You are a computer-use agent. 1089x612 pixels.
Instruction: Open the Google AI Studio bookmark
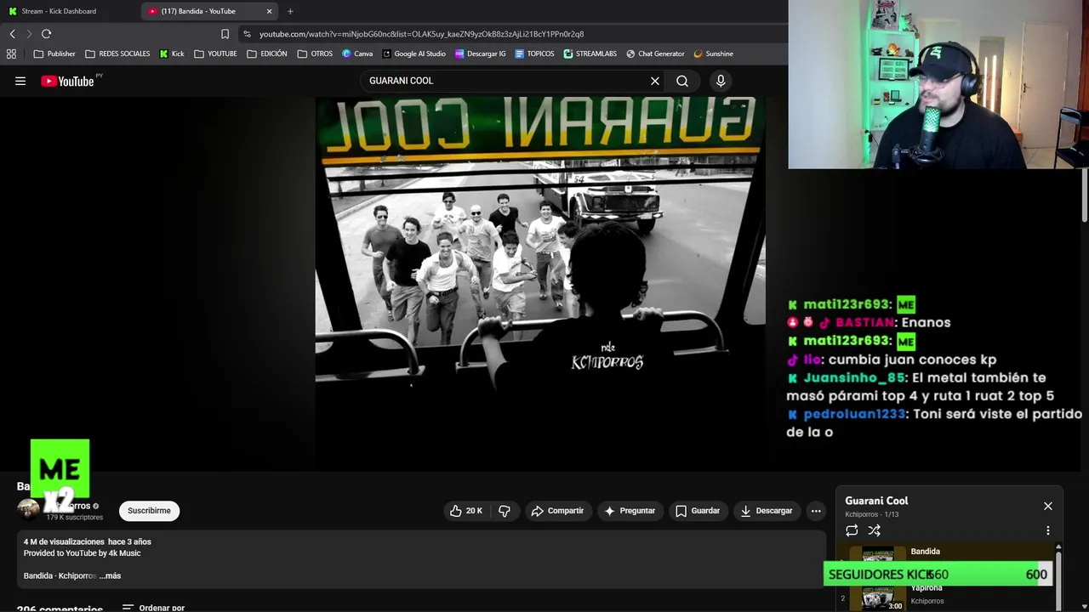[x=414, y=54]
